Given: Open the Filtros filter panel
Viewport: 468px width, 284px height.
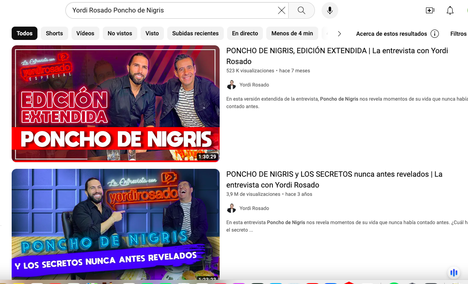Looking at the screenshot, I should click(458, 34).
